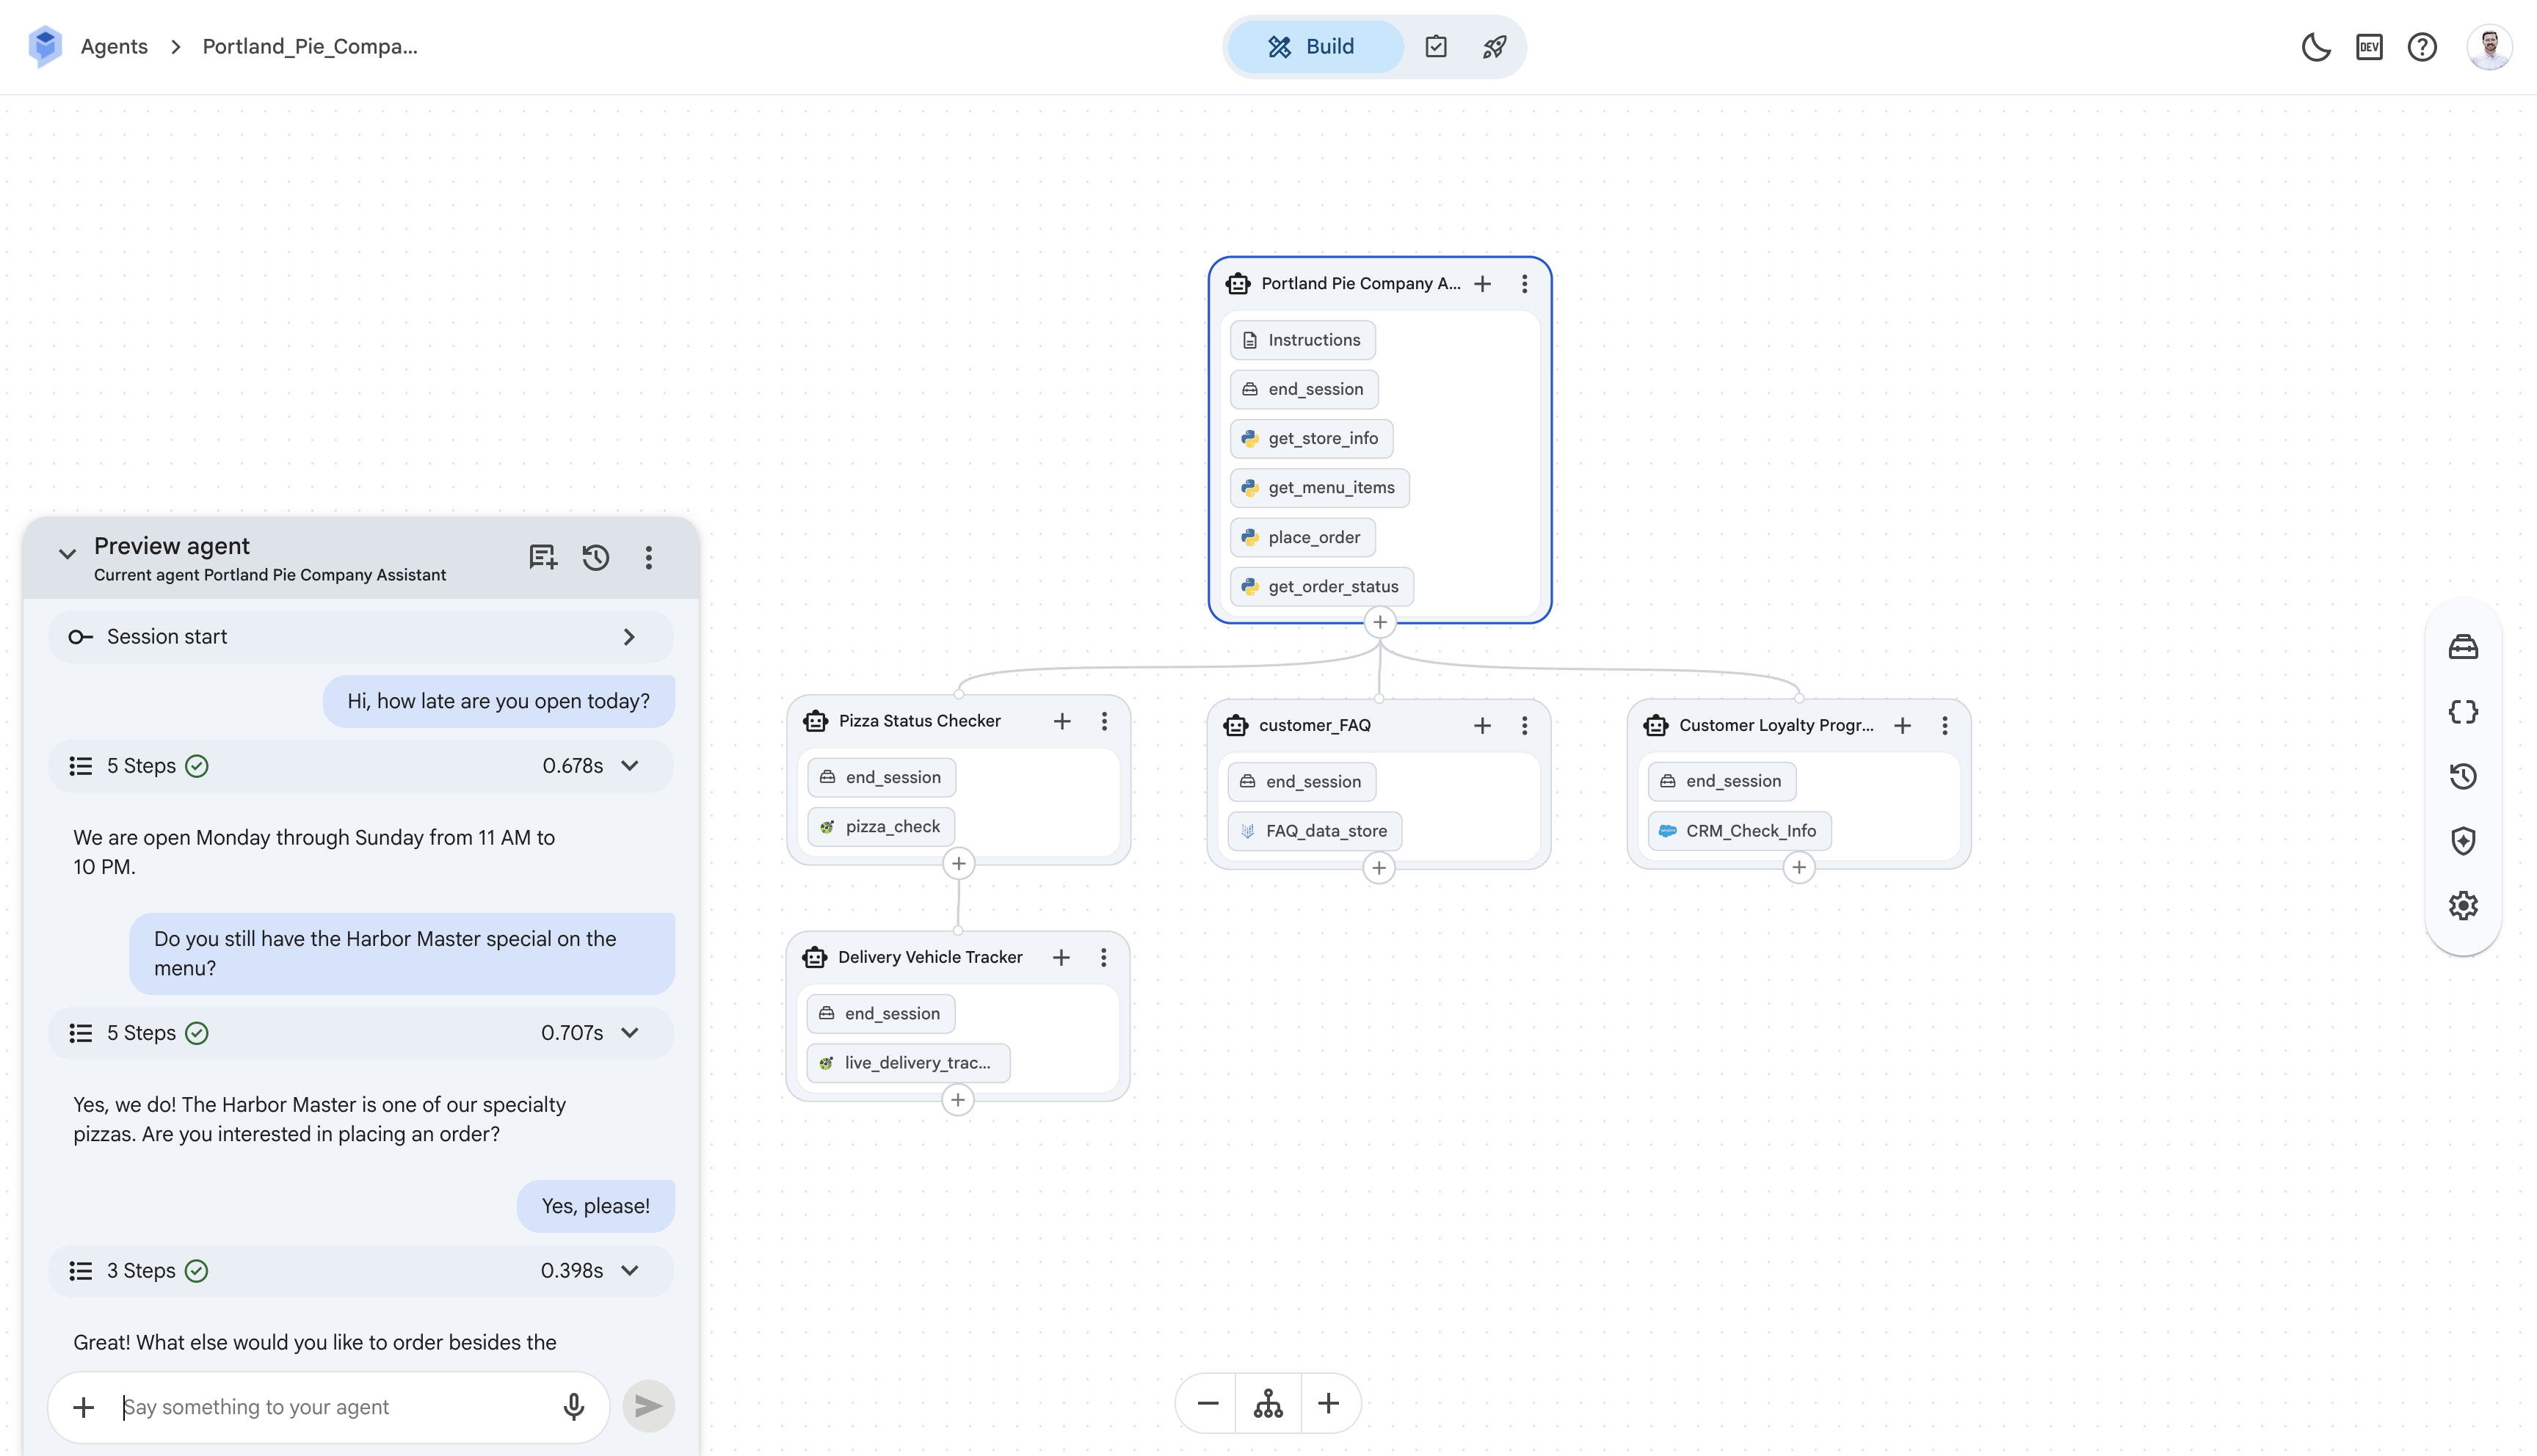Toggle DEV mode in the top bar
This screenshot has width=2537, height=1456.
point(2369,46)
